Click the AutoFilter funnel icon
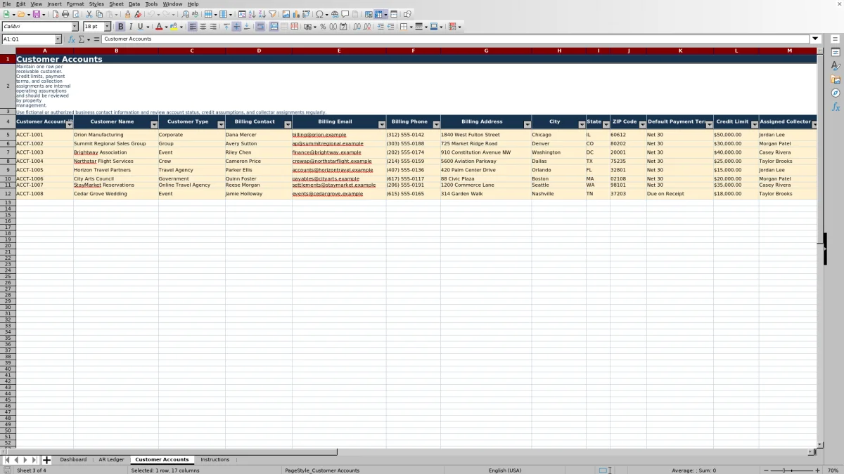The image size is (844, 474). (272, 14)
